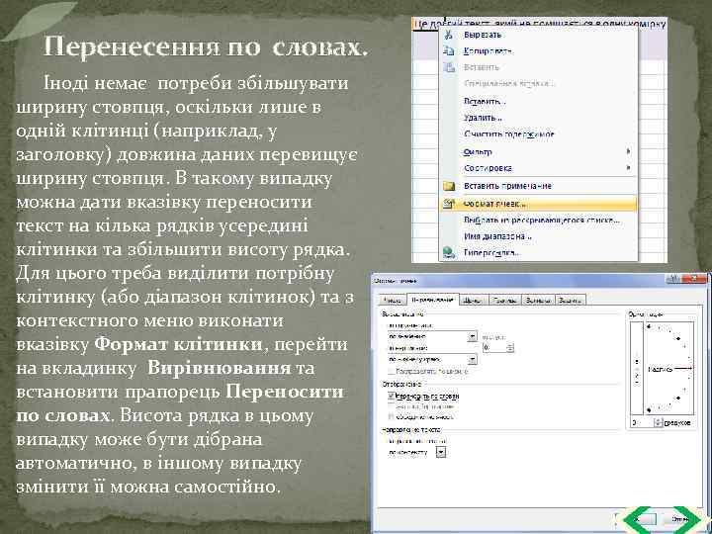This screenshot has width=712, height=534.
Task: Switch to the Число tab
Action: (x=392, y=301)
